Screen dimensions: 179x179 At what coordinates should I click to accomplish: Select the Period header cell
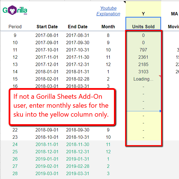15,27
